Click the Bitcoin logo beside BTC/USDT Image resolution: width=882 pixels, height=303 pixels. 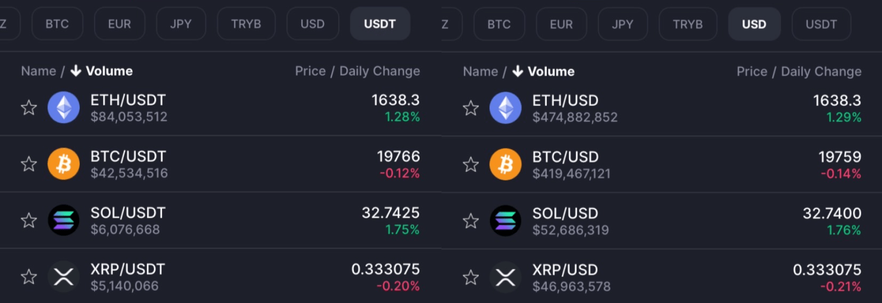(64, 164)
